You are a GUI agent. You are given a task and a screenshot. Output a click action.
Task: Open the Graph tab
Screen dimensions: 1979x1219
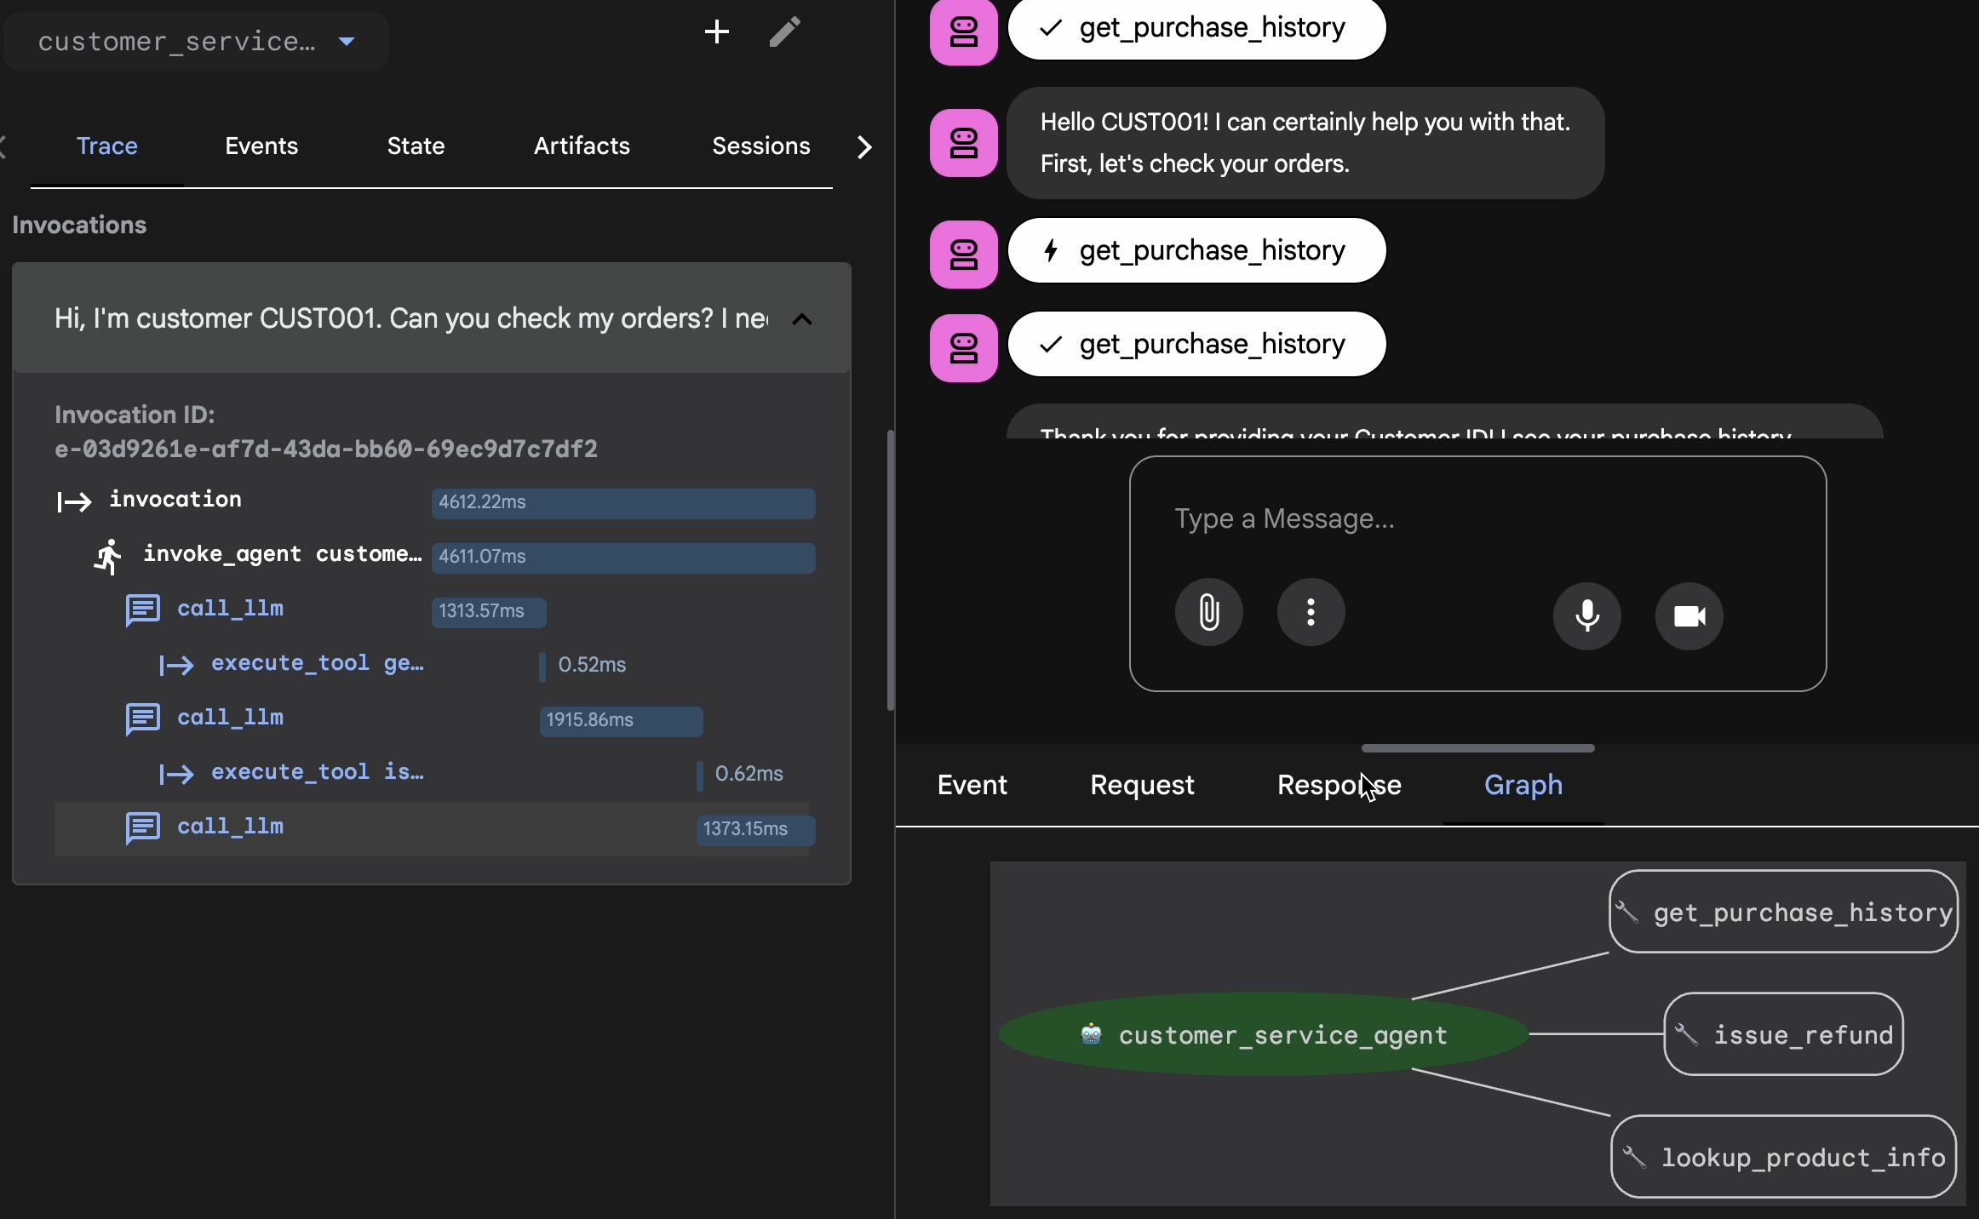[x=1523, y=786]
